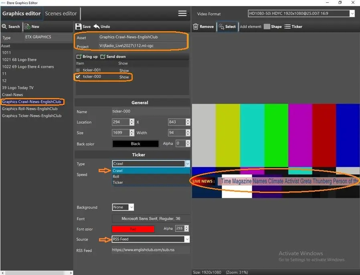Click Bring up for the selected item
Viewport: 360px width, 275px height.
click(87, 57)
